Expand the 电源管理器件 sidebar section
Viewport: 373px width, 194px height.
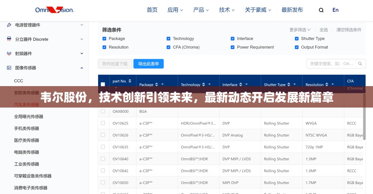pyautogui.click(x=82, y=25)
